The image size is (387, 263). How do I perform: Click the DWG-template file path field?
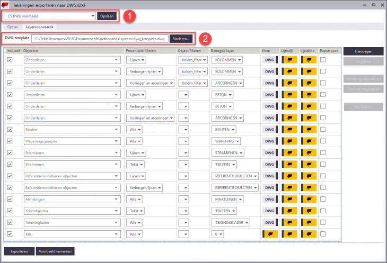click(100, 39)
